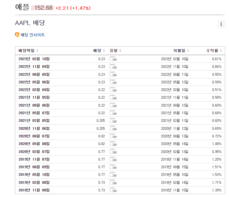229x197 pixels.
Task: Click dividend 0.22 in 2021년 08월 06일 row
Action: point(101,105)
